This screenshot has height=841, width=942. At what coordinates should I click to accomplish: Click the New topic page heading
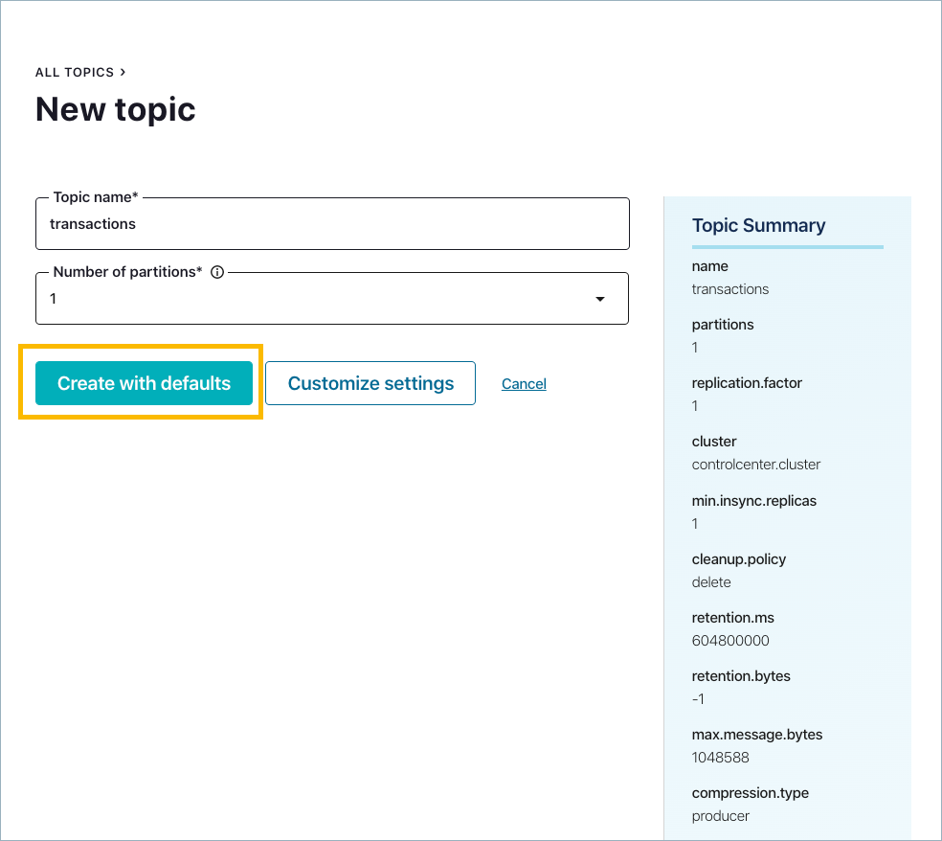pyautogui.click(x=116, y=109)
